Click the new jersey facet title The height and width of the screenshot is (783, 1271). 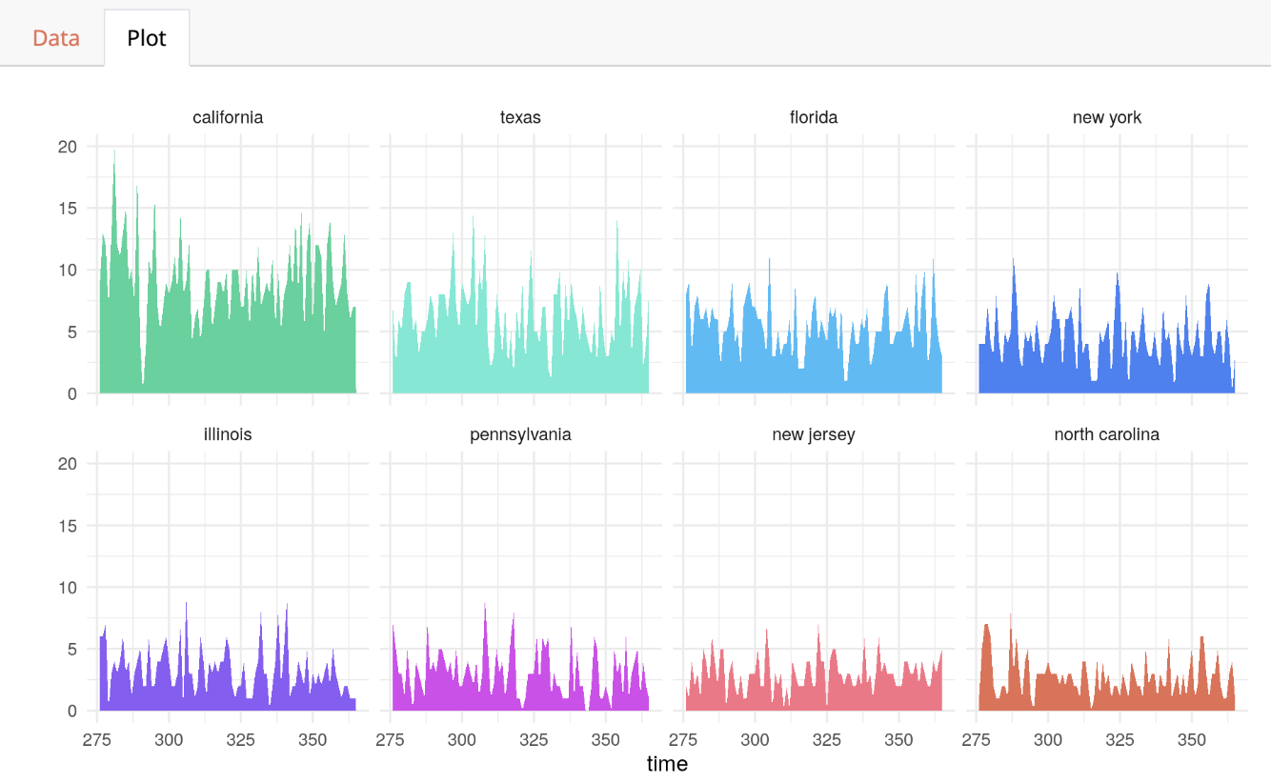coord(811,434)
